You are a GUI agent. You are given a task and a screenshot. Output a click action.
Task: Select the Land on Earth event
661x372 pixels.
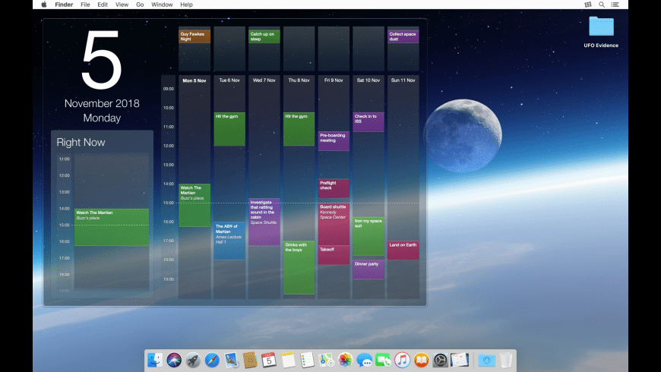coord(403,250)
